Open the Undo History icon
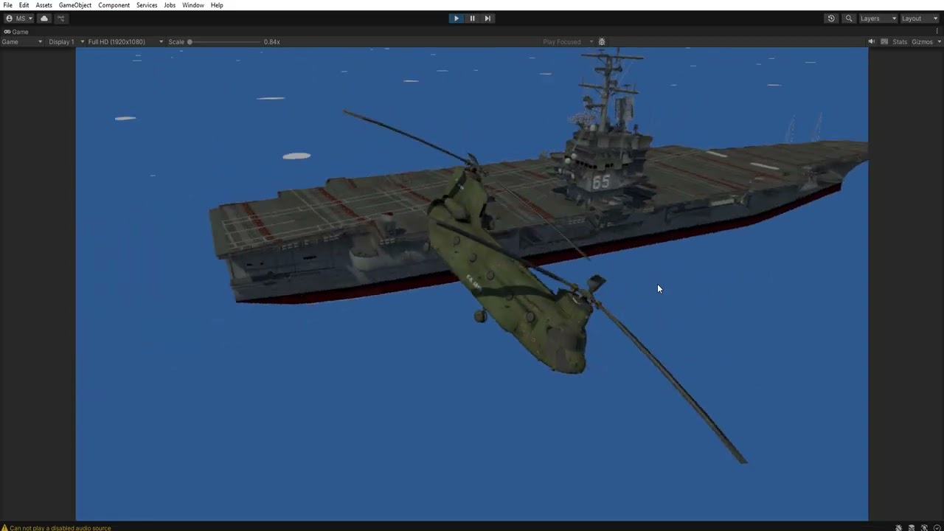Screen dimensions: 944x531 (x=831, y=18)
